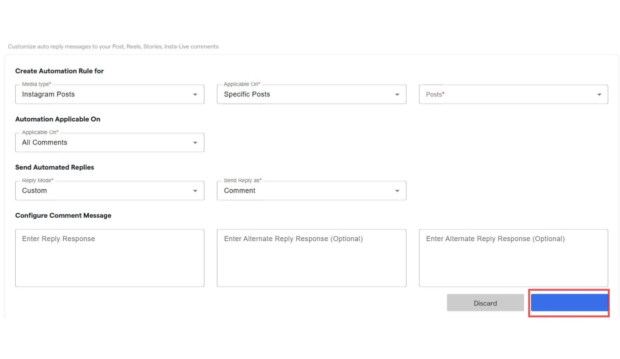Image resolution: width=620 pixels, height=359 pixels.
Task: Click the Configure Comment Message heading
Action: [63, 215]
